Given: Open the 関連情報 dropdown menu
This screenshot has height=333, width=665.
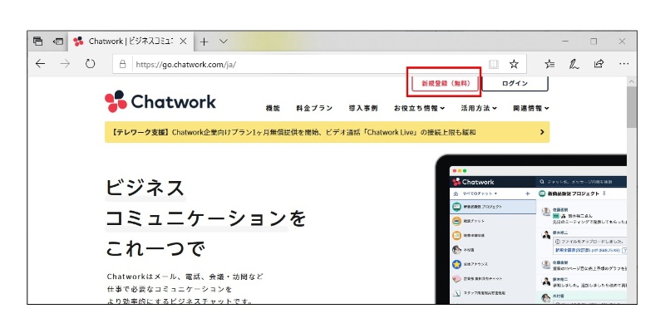Looking at the screenshot, I should [530, 108].
